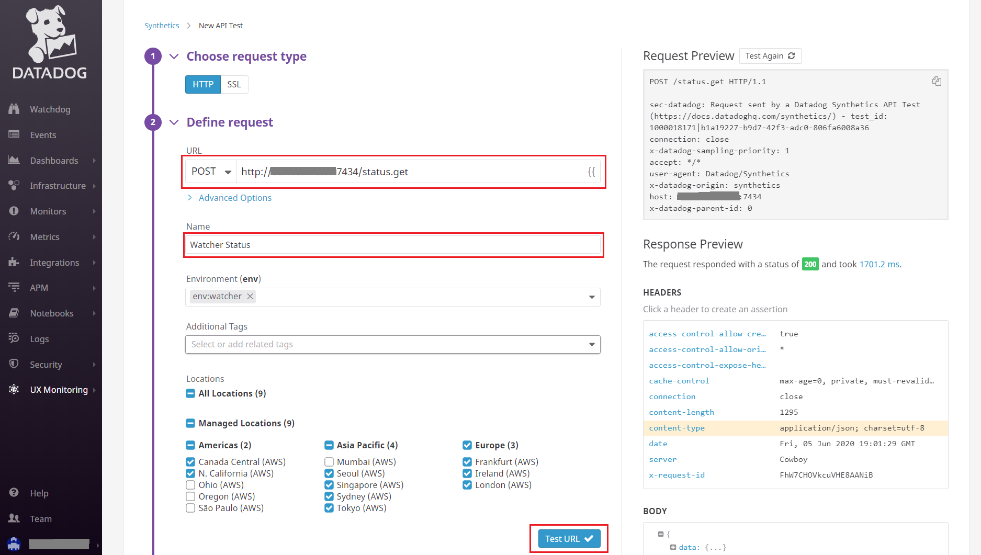The height and width of the screenshot is (555, 981).
Task: Select the HTTP request type
Action: [203, 84]
